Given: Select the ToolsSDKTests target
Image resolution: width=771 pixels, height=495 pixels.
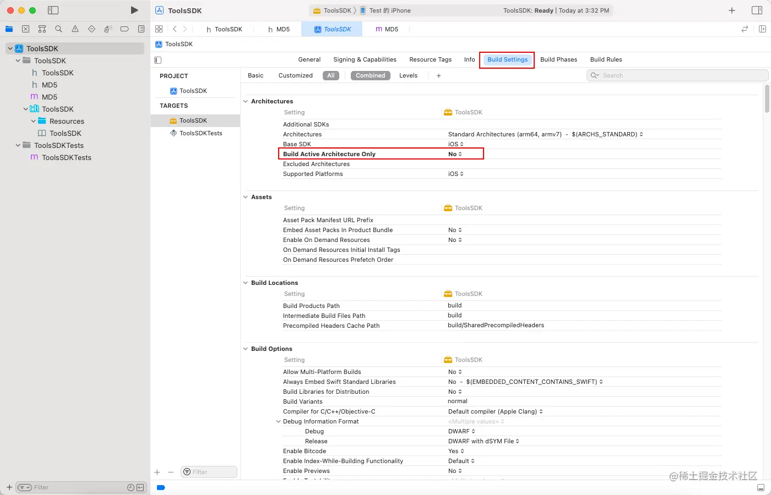Looking at the screenshot, I should 196,133.
